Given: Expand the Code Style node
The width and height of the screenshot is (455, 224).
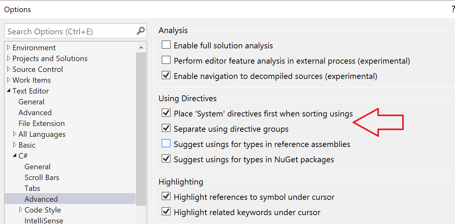Looking at the screenshot, I should pos(20,210).
